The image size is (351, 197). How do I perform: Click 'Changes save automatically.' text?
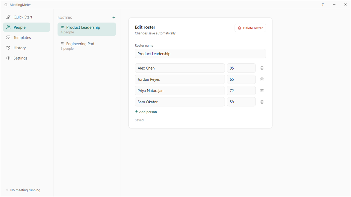tap(156, 33)
